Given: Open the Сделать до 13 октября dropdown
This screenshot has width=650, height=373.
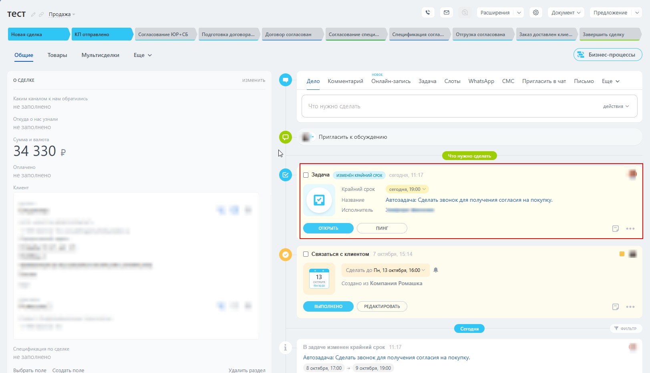Looking at the screenshot, I should coord(385,270).
